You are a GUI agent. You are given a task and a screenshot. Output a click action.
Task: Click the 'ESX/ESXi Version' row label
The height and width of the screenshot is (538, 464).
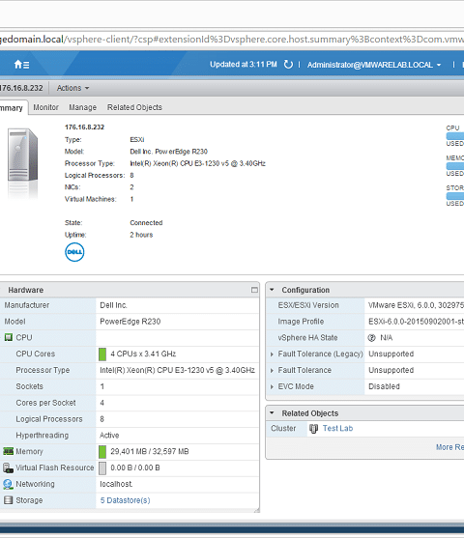coord(308,305)
